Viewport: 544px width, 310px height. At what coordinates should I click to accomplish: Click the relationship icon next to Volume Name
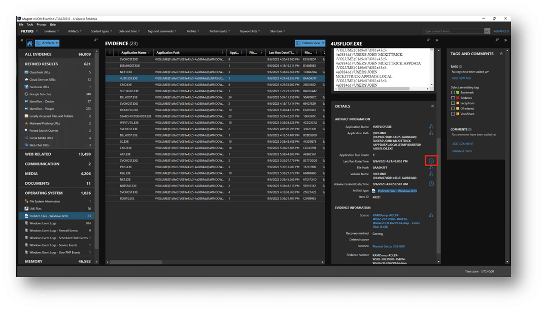tap(431, 174)
